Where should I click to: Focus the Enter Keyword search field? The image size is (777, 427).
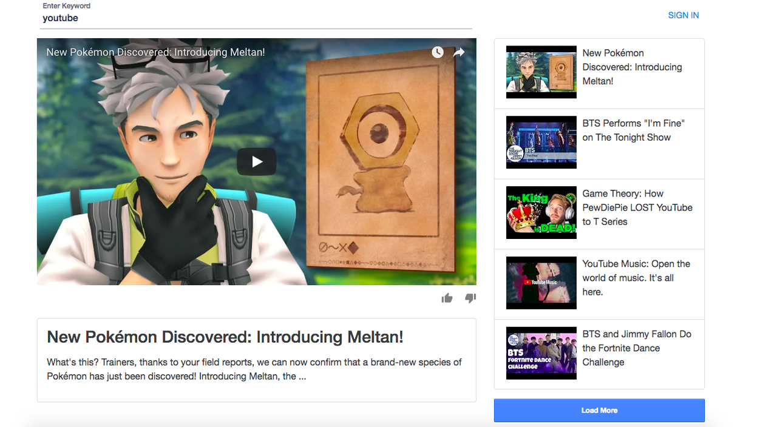(x=254, y=18)
